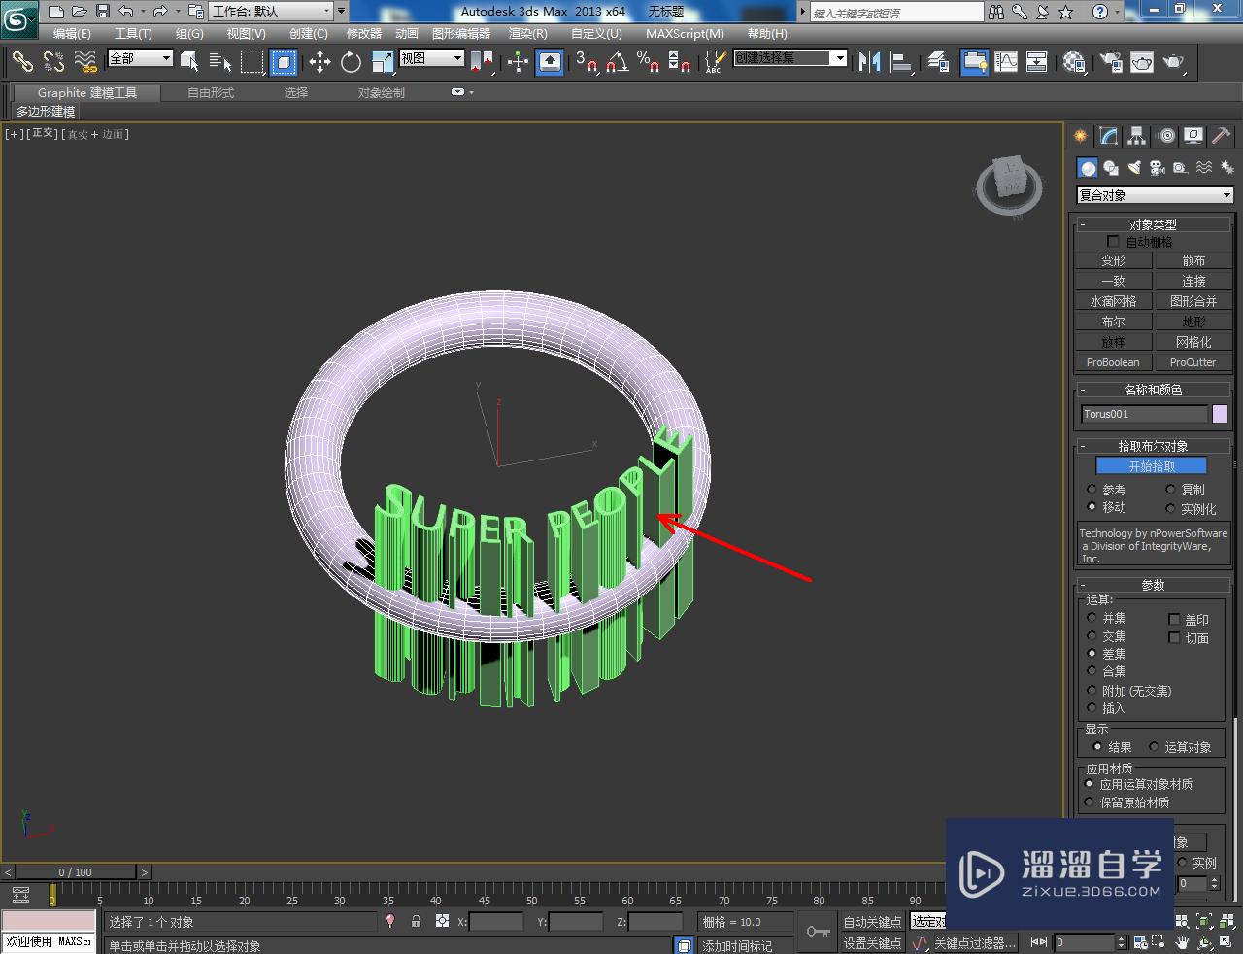The image size is (1243, 954).
Task: Open the Curve Editor icon
Action: [1006, 62]
